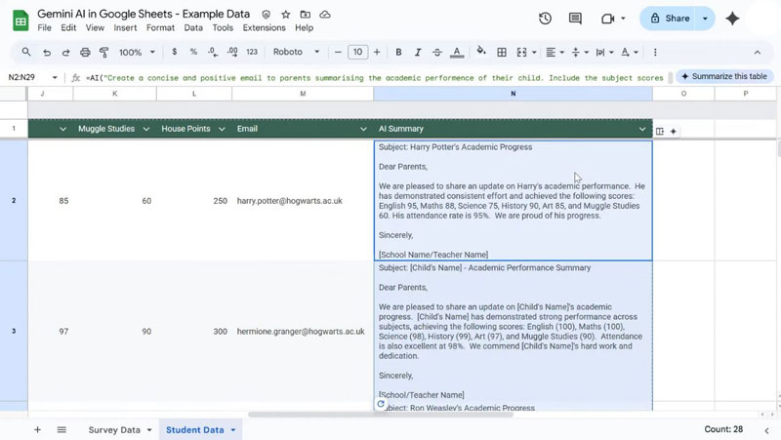This screenshot has height=440, width=781.
Task: Click the Gemini sparkle icon
Action: click(732, 19)
